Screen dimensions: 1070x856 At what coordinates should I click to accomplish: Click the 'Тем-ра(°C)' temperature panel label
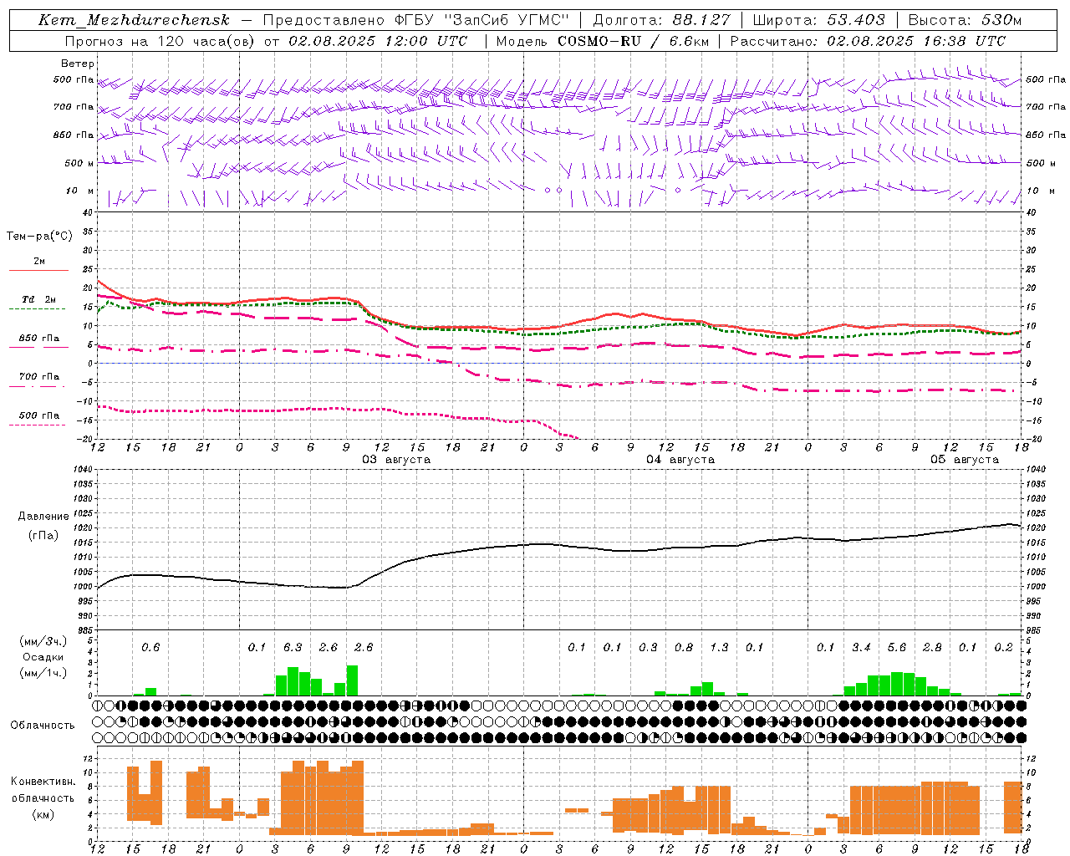point(39,237)
